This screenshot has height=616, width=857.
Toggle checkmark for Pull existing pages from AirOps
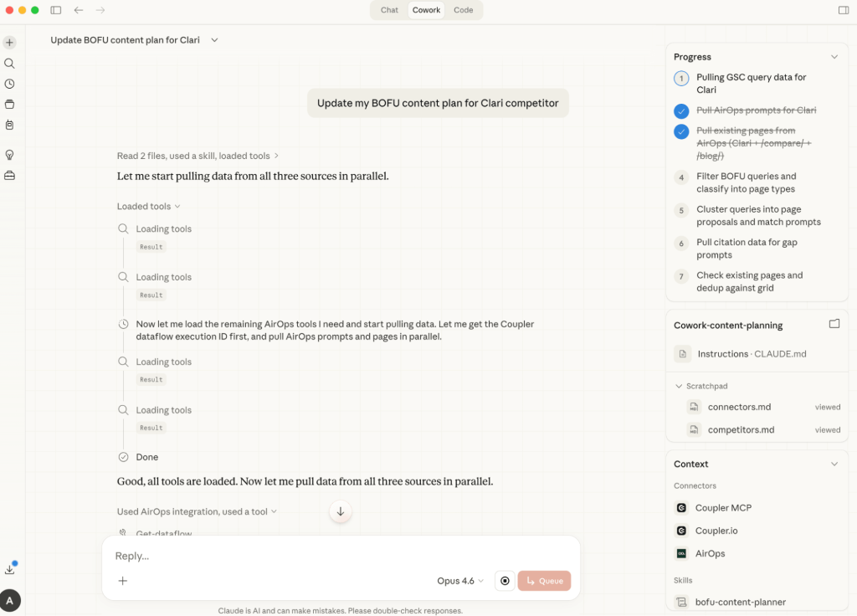[x=681, y=131]
